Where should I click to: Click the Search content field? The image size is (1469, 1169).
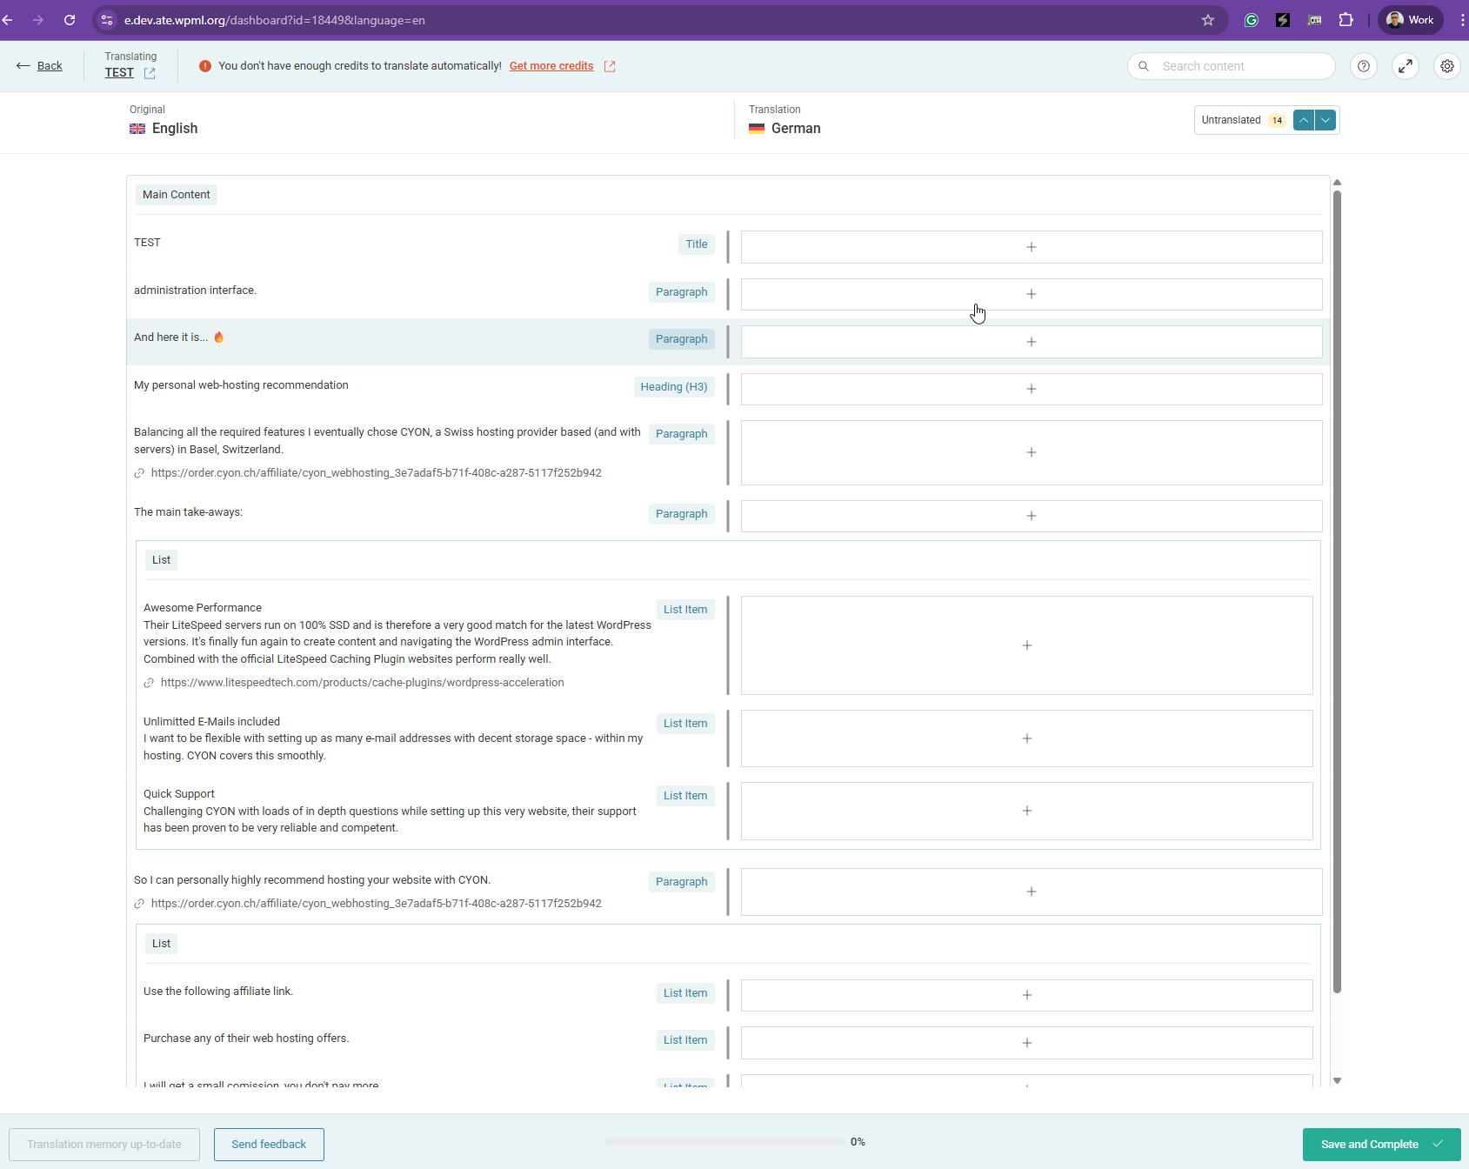pyautogui.click(x=1232, y=66)
